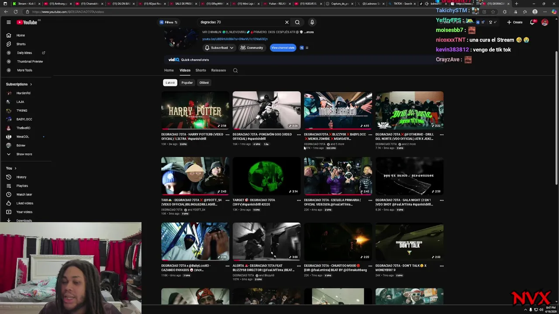
Task: Open Don't Talk video thumbnail
Action: 409,241
